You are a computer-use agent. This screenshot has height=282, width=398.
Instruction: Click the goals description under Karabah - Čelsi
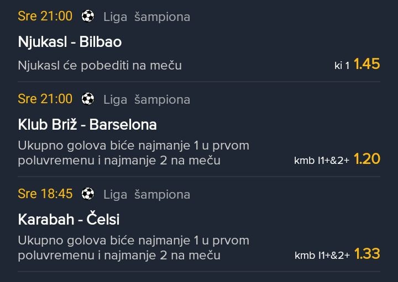click(x=133, y=248)
